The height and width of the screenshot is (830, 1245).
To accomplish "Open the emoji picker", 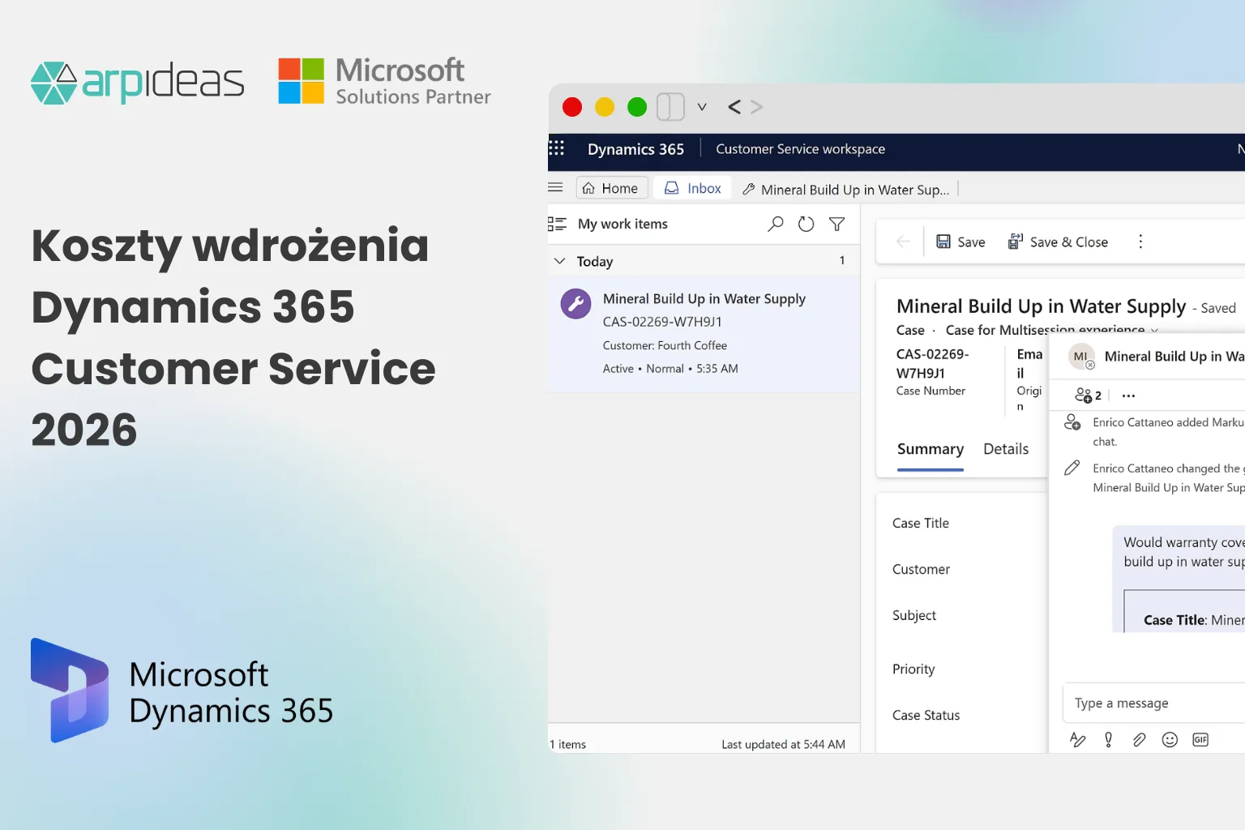I will (1170, 739).
